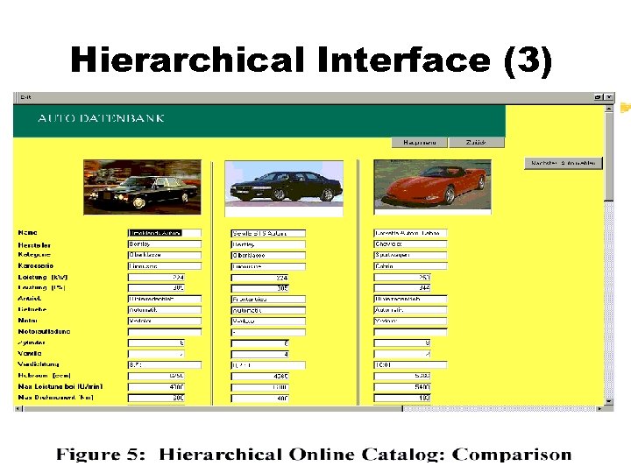
Task: Click the Corvette column Motoraufladung empty field
Action: [410, 332]
